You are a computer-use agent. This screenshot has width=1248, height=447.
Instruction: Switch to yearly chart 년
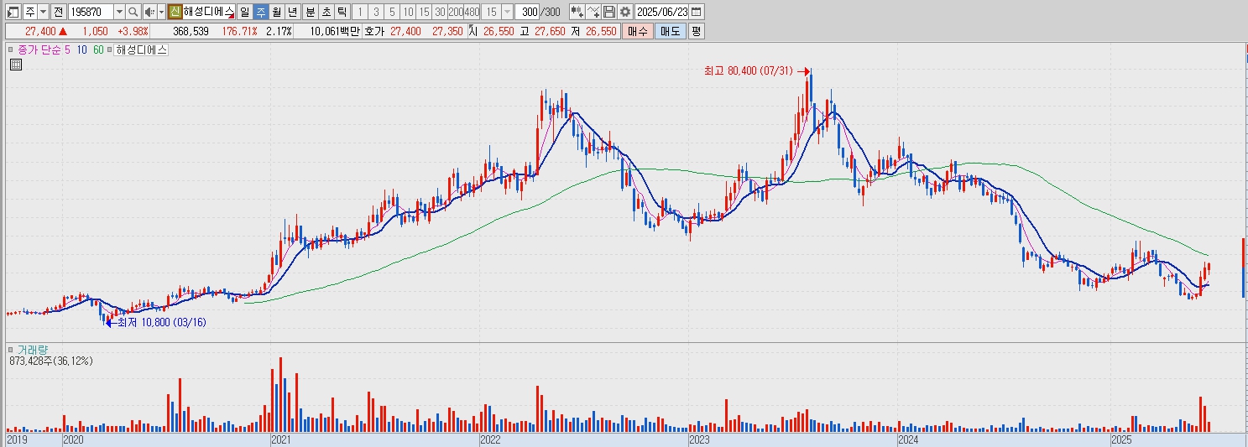pos(292,12)
